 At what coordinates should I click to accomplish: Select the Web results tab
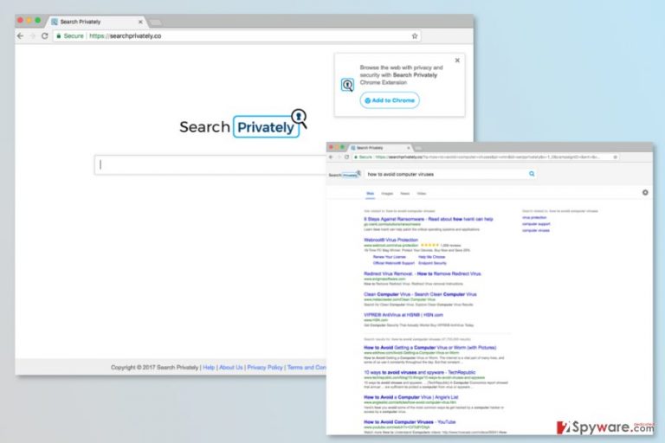[371, 194]
